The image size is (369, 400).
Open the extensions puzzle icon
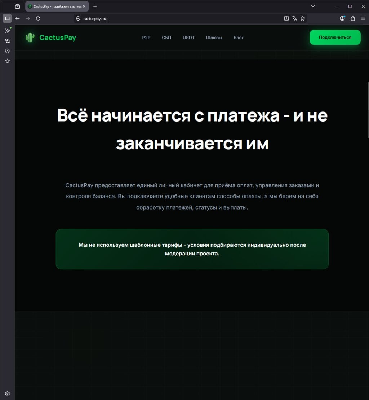click(353, 18)
